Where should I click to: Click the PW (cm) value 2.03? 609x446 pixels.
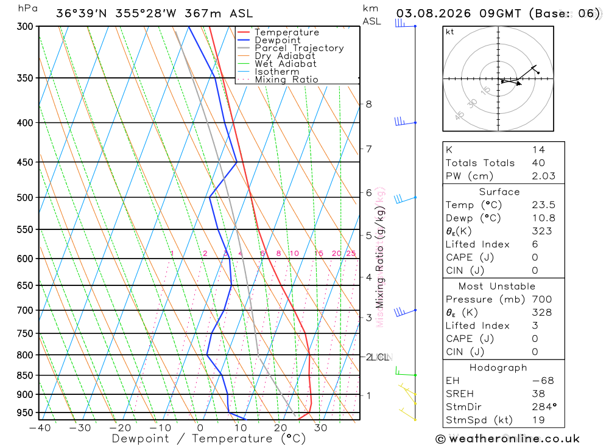[x=544, y=176]
